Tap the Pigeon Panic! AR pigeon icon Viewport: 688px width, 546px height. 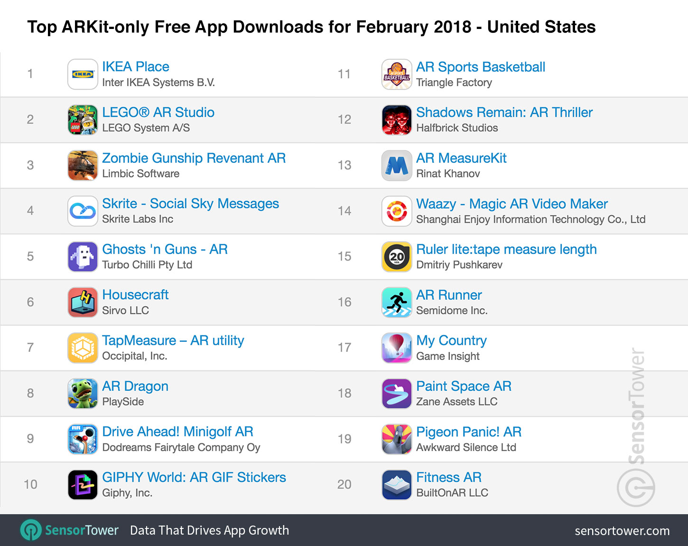[397, 439]
